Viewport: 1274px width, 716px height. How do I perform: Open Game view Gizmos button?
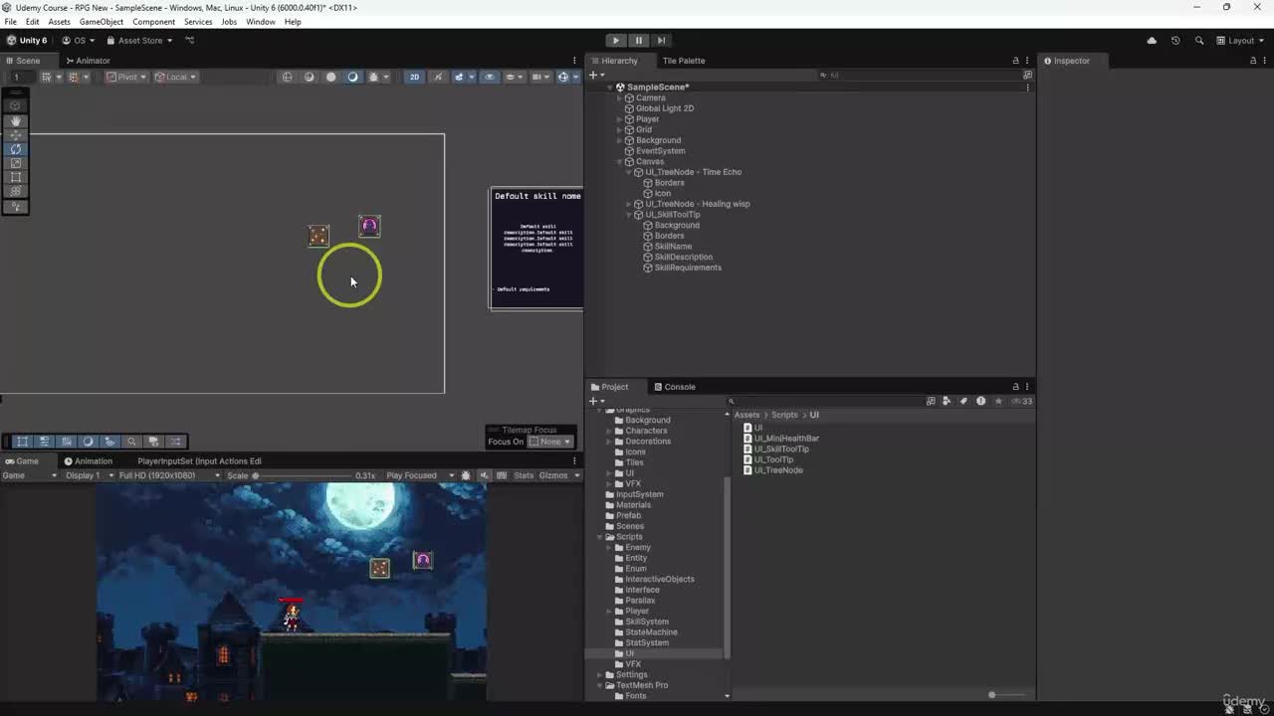[553, 475]
